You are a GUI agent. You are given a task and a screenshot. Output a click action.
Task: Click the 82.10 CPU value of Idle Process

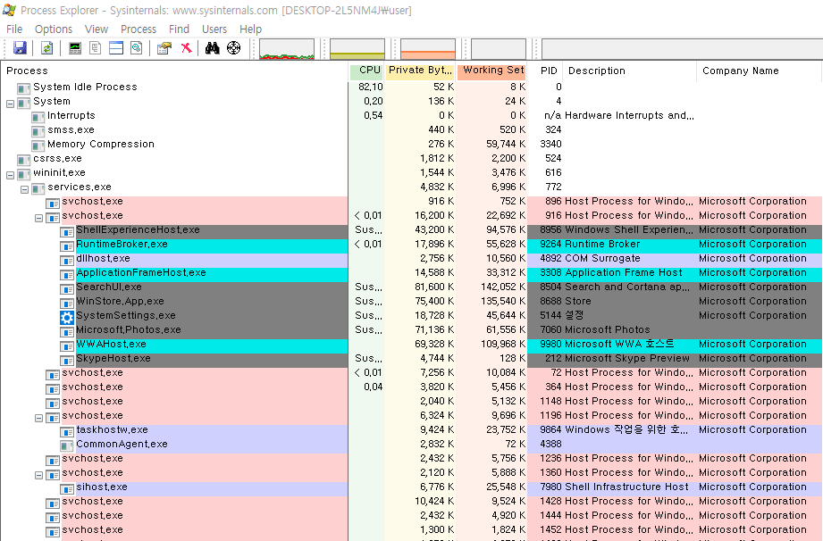tap(371, 87)
